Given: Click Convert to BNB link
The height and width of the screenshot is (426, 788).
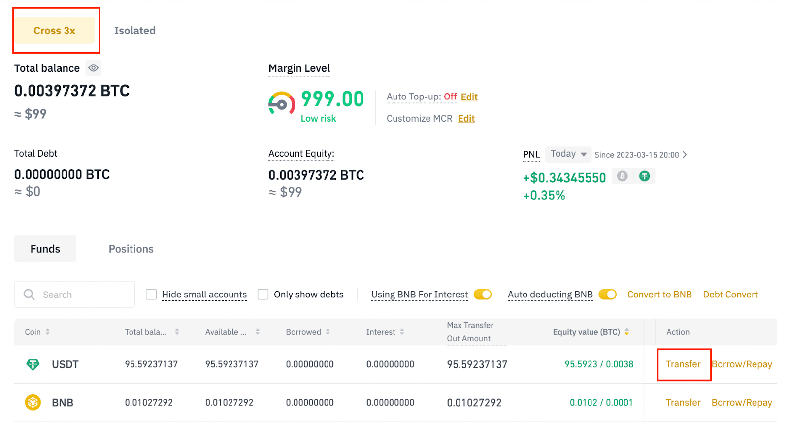Looking at the screenshot, I should 659,295.
